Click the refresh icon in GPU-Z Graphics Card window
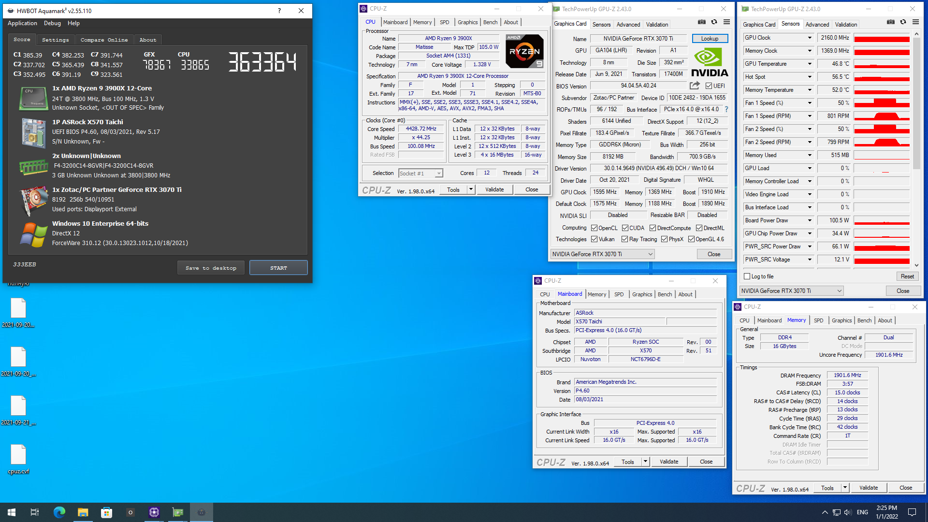Screen dimensions: 928x522 (714, 22)
